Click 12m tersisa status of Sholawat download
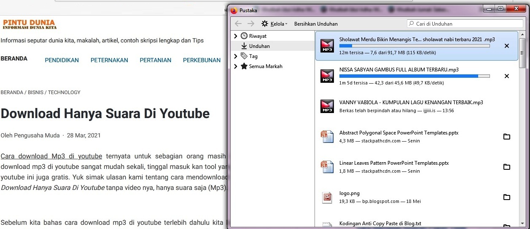 point(387,53)
